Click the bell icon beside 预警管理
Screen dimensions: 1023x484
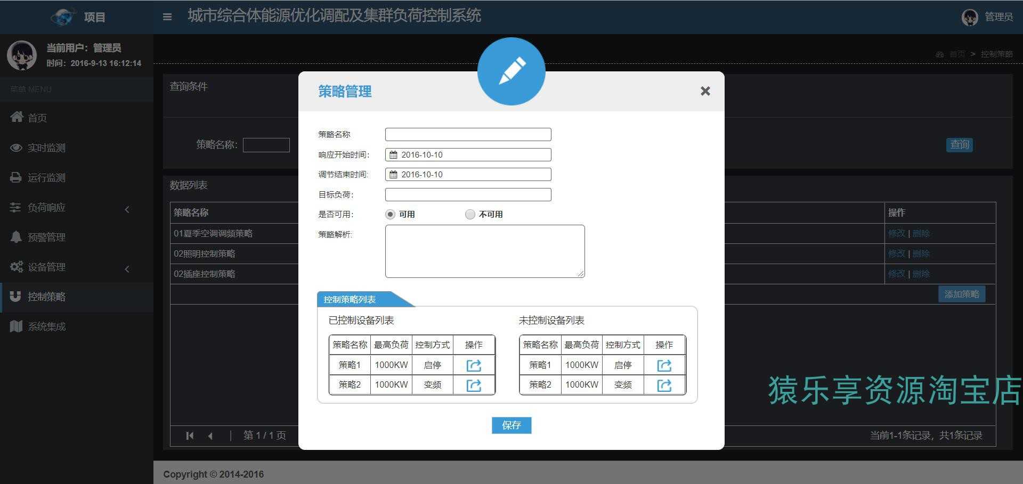(16, 237)
